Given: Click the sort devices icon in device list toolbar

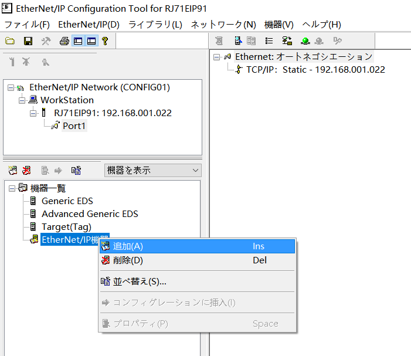Looking at the screenshot, I should (x=76, y=171).
